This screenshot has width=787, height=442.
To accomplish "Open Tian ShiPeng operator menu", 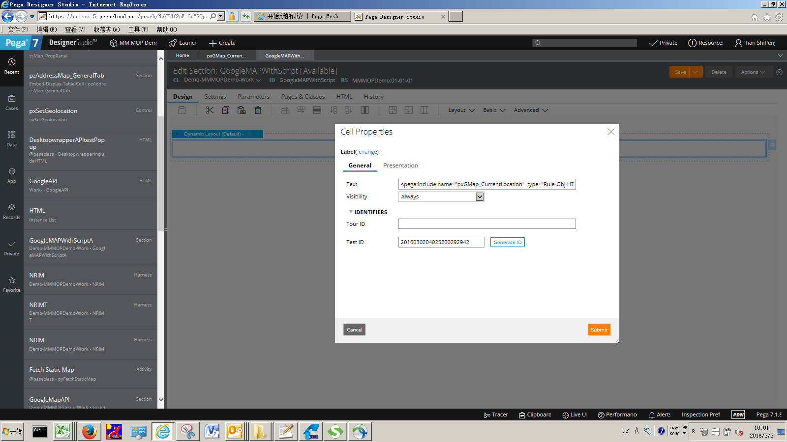I will 755,43.
